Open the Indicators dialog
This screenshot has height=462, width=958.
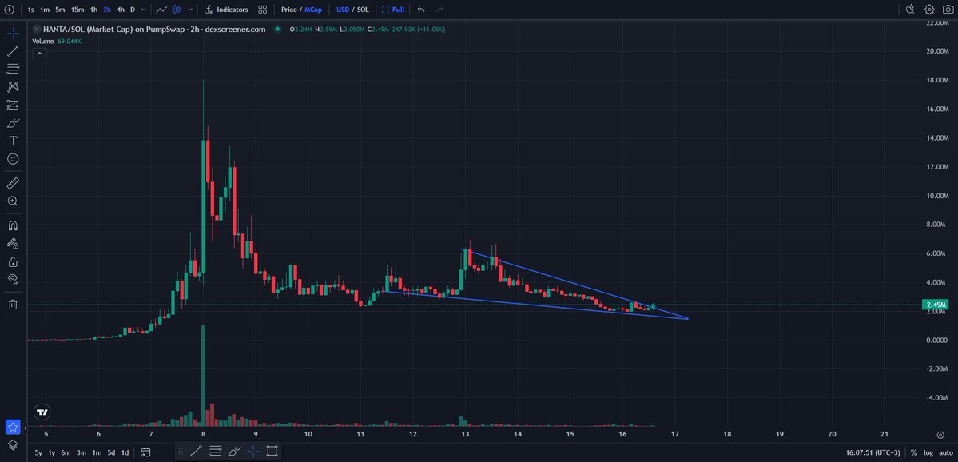click(227, 10)
